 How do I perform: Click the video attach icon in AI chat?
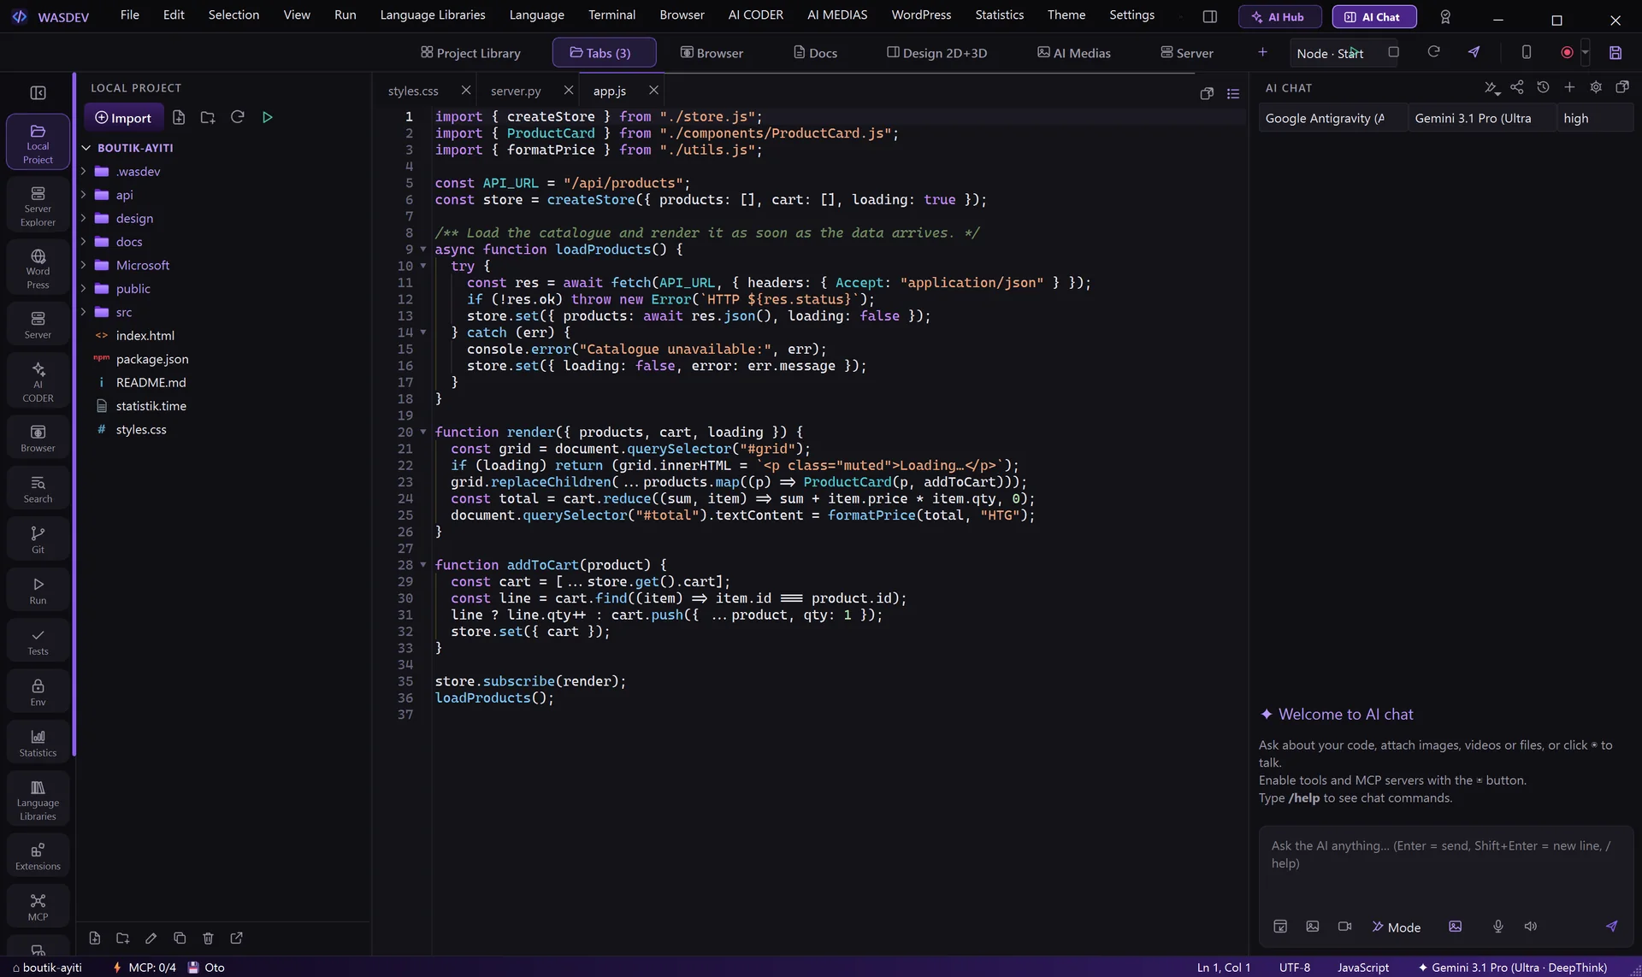pyautogui.click(x=1344, y=927)
